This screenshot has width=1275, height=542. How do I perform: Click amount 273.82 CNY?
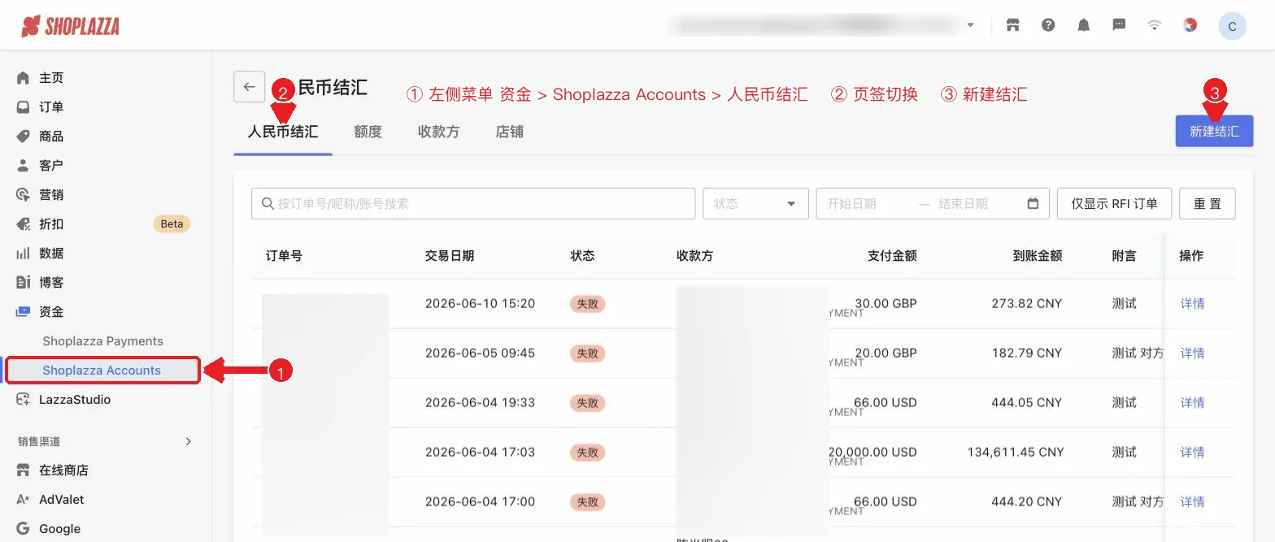click(x=1027, y=304)
